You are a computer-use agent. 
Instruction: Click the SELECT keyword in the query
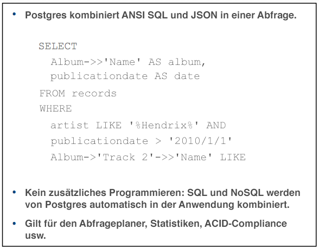coord(58,46)
